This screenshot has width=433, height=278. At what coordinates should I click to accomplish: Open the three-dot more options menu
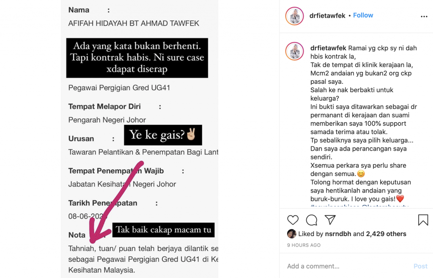[x=424, y=17]
